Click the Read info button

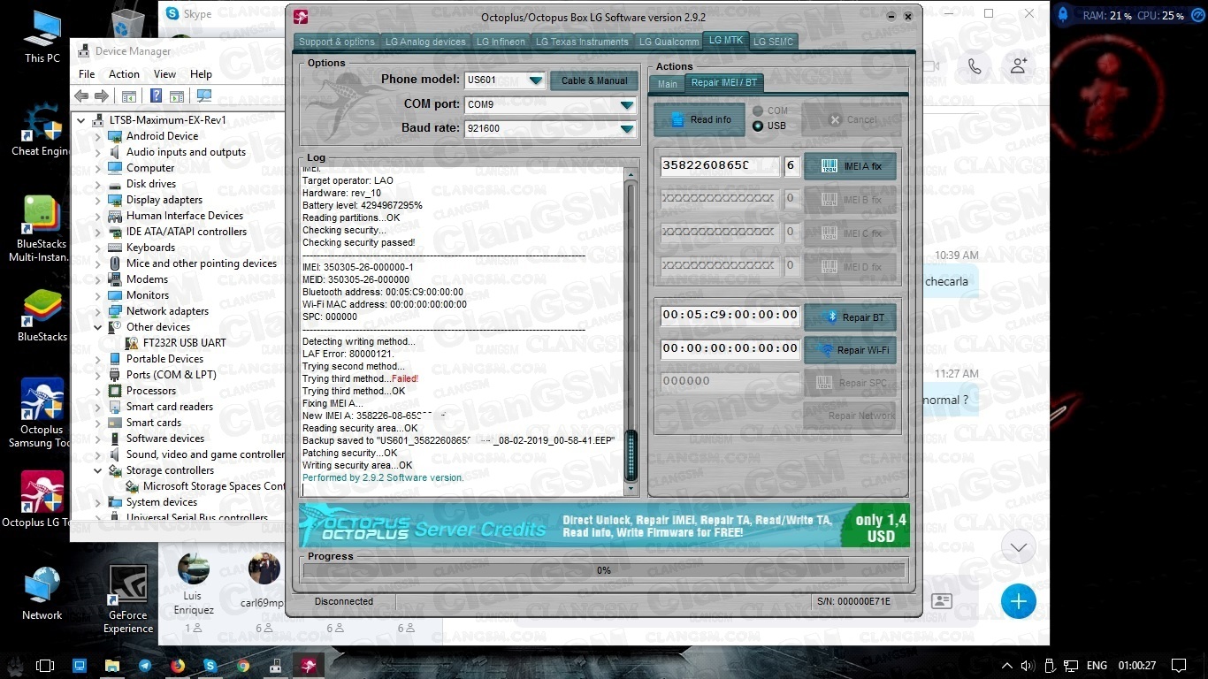tap(700, 119)
